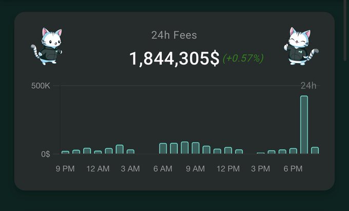Click the bar directly above the 12 AM label
Viewport: 349px width, 211px height.
pyautogui.click(x=98, y=152)
